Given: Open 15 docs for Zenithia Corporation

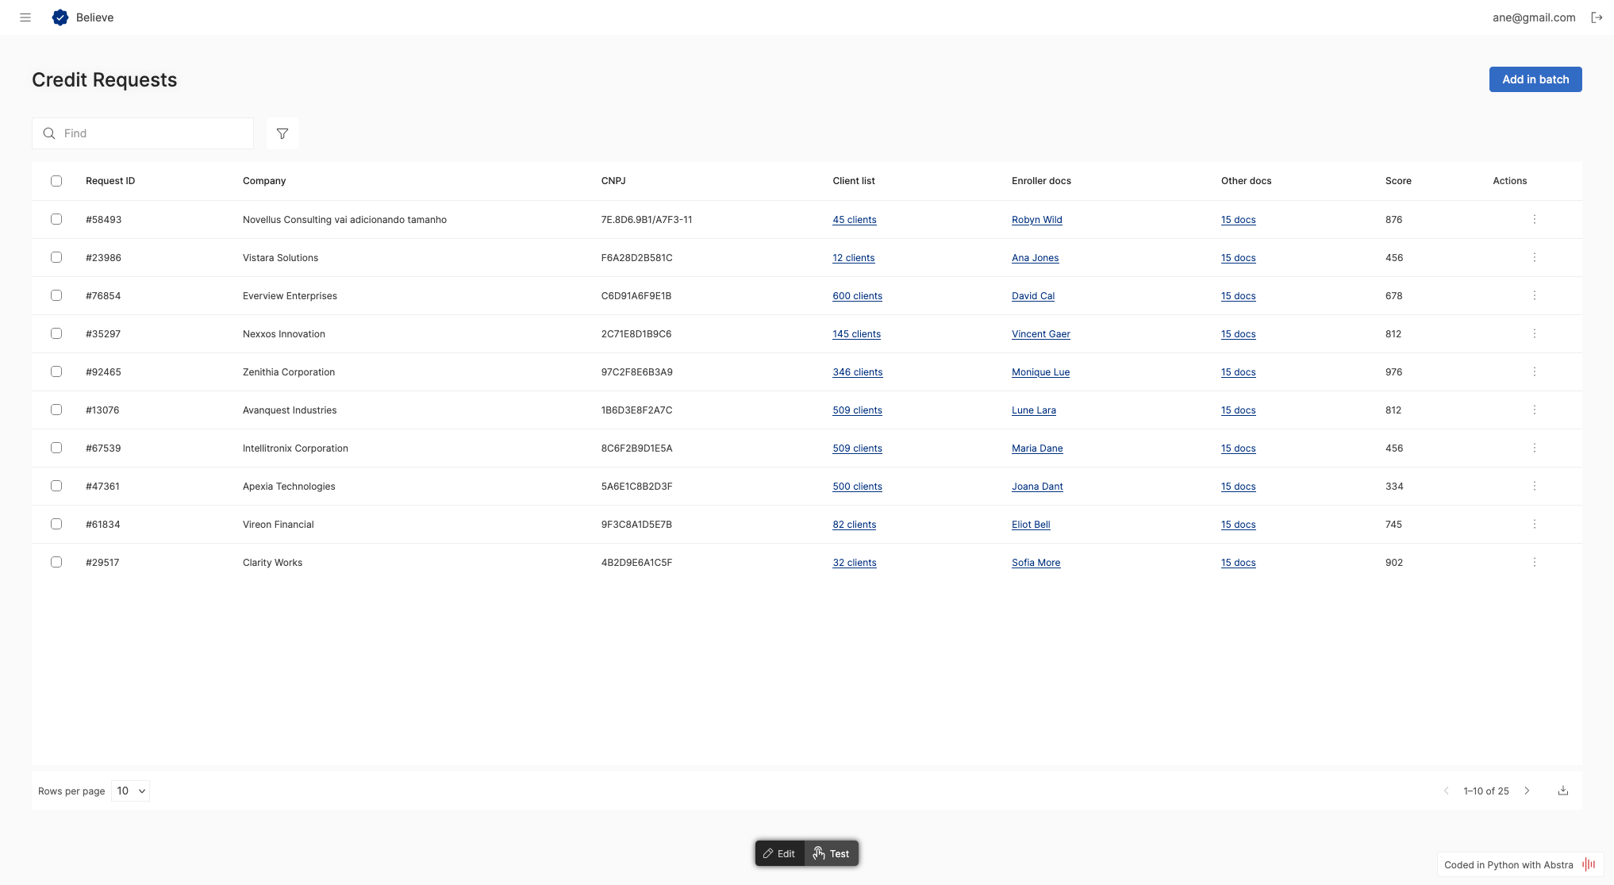Looking at the screenshot, I should point(1238,372).
